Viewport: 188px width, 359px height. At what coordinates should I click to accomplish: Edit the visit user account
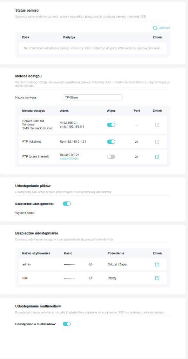point(157,278)
